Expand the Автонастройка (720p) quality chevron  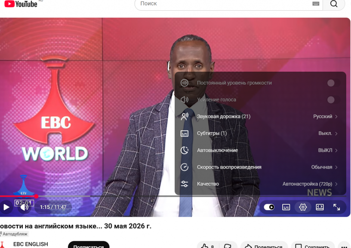click(336, 184)
